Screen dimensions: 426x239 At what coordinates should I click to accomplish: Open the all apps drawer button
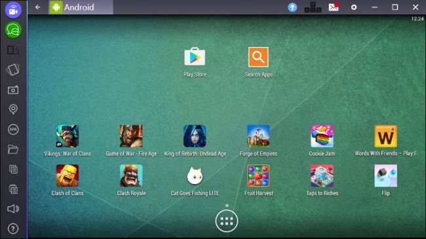point(227,221)
